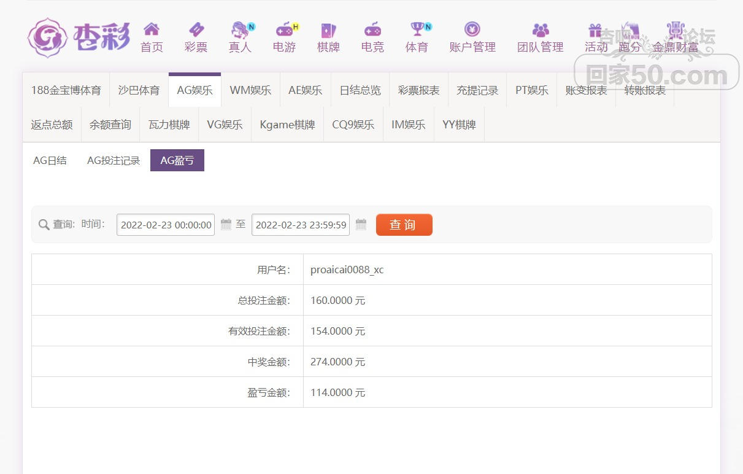The width and height of the screenshot is (743, 474).
Task: Open the 电游 game controller icon
Action: point(285,29)
